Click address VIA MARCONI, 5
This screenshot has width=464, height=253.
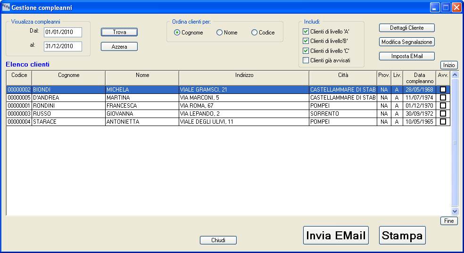pyautogui.click(x=244, y=97)
